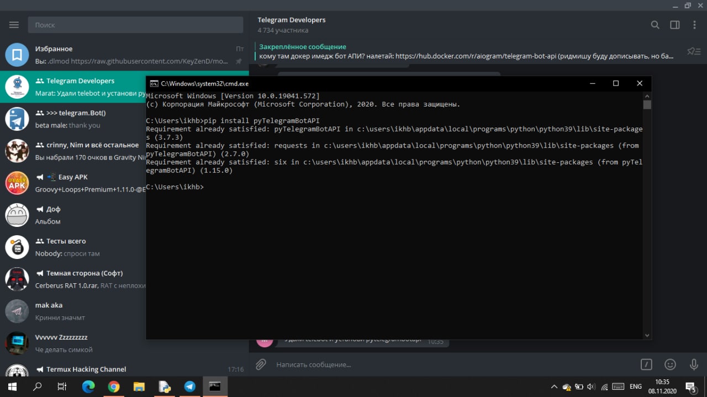This screenshot has width=707, height=397.
Task: Select the chat preview 'beta male: thank you'
Action: [68, 125]
